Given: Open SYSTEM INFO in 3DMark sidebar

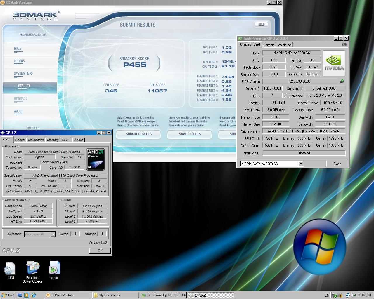Looking at the screenshot, I should coord(23,74).
